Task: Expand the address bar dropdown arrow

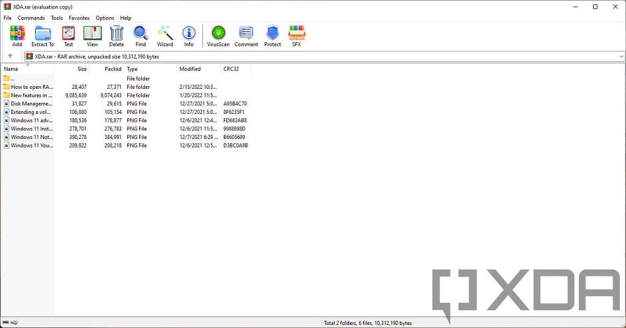Action: 621,57
